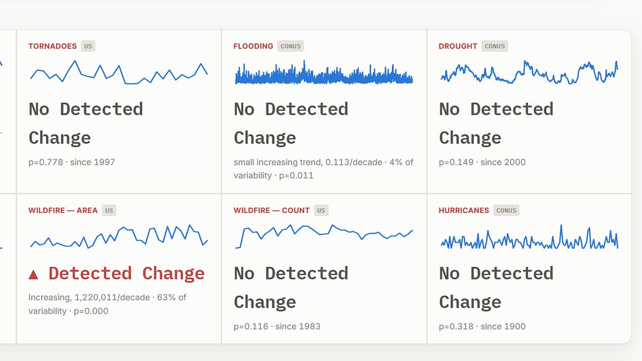Click Tornadoes p=0.778 since 1997 text
This screenshot has width=642, height=361.
[x=72, y=162]
